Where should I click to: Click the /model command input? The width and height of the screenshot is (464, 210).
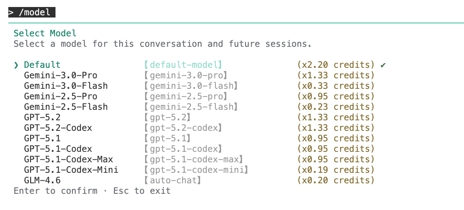point(31,12)
